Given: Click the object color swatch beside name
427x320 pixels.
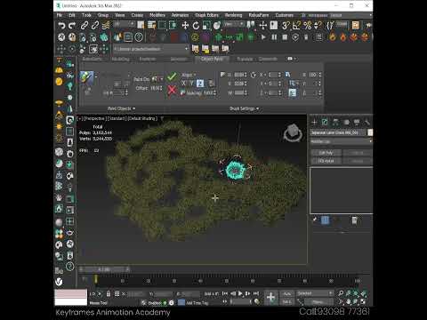Looking at the screenshot, I should 370,132.
